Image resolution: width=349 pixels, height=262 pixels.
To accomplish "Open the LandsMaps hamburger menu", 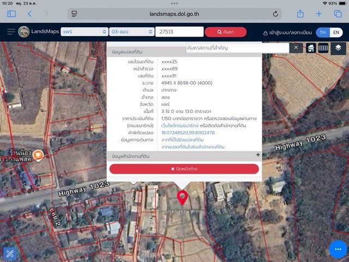I will (11, 32).
